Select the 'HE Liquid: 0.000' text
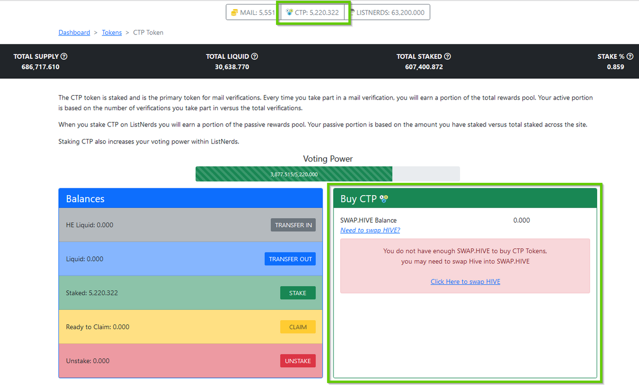 click(x=89, y=225)
